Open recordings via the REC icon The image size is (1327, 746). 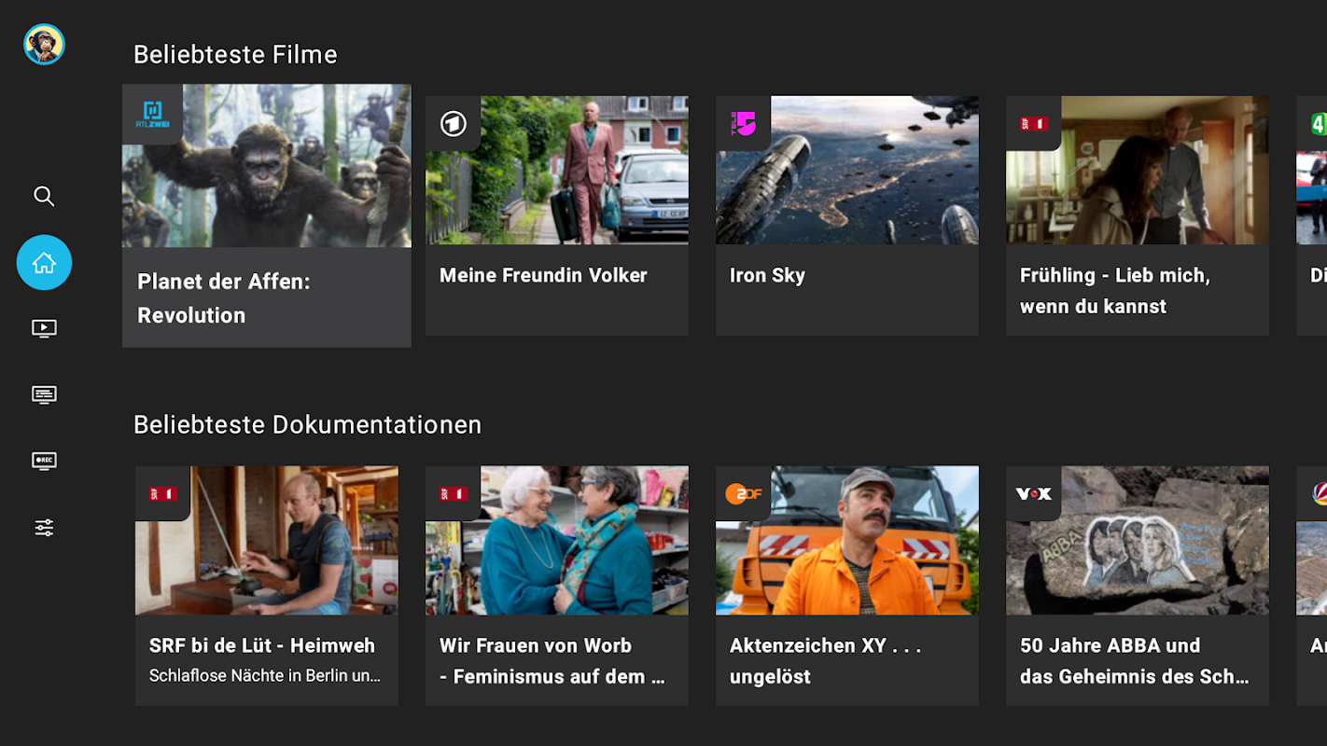(44, 461)
